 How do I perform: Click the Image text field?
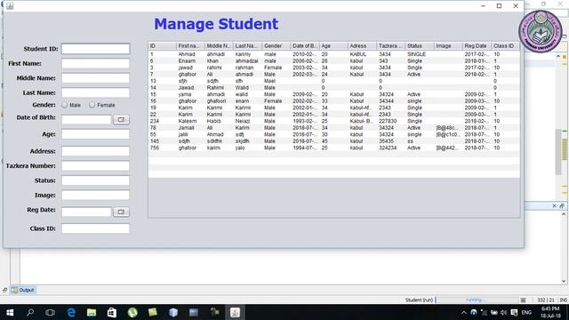click(x=95, y=195)
